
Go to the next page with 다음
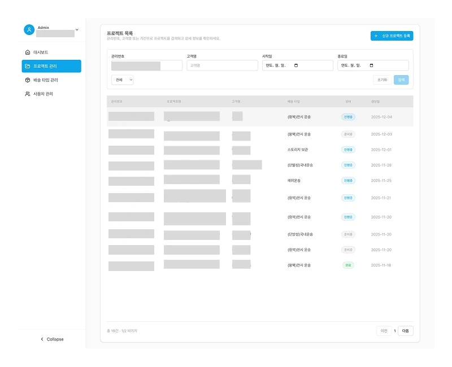point(405,331)
